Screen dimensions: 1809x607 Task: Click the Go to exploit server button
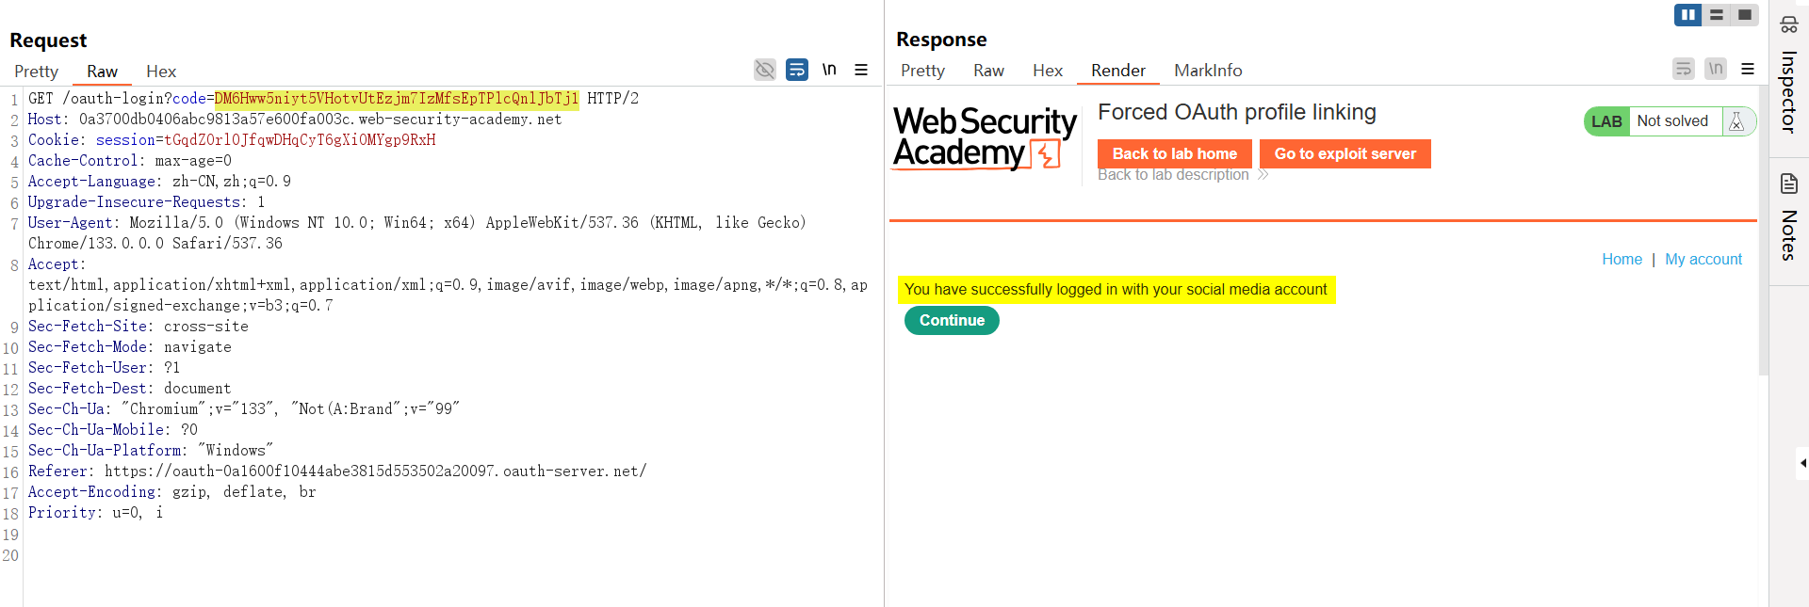1345,154
